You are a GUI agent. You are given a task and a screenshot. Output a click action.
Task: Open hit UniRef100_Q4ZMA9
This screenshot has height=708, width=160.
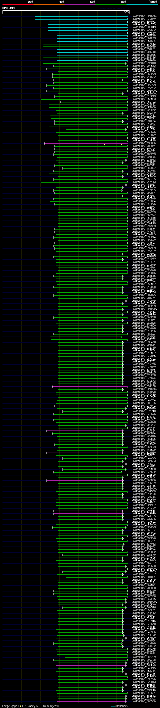(x=143, y=174)
